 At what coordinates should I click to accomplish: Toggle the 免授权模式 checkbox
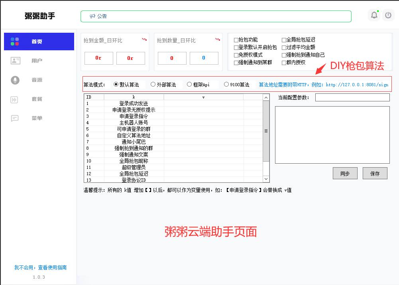[x=236, y=55]
